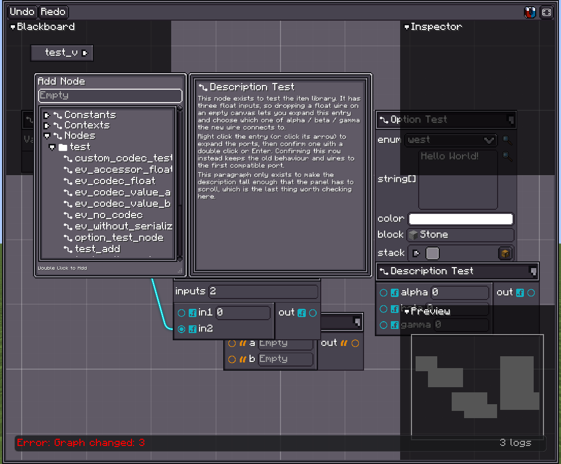Viewport: 561px width, 464px height.
Task: Click the magnifier icon beside the enum dropdown
Action: pos(507,140)
